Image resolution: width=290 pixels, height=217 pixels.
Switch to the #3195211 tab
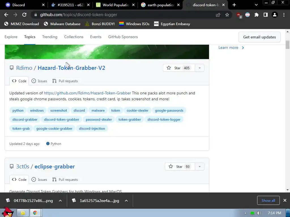click(x=70, y=5)
